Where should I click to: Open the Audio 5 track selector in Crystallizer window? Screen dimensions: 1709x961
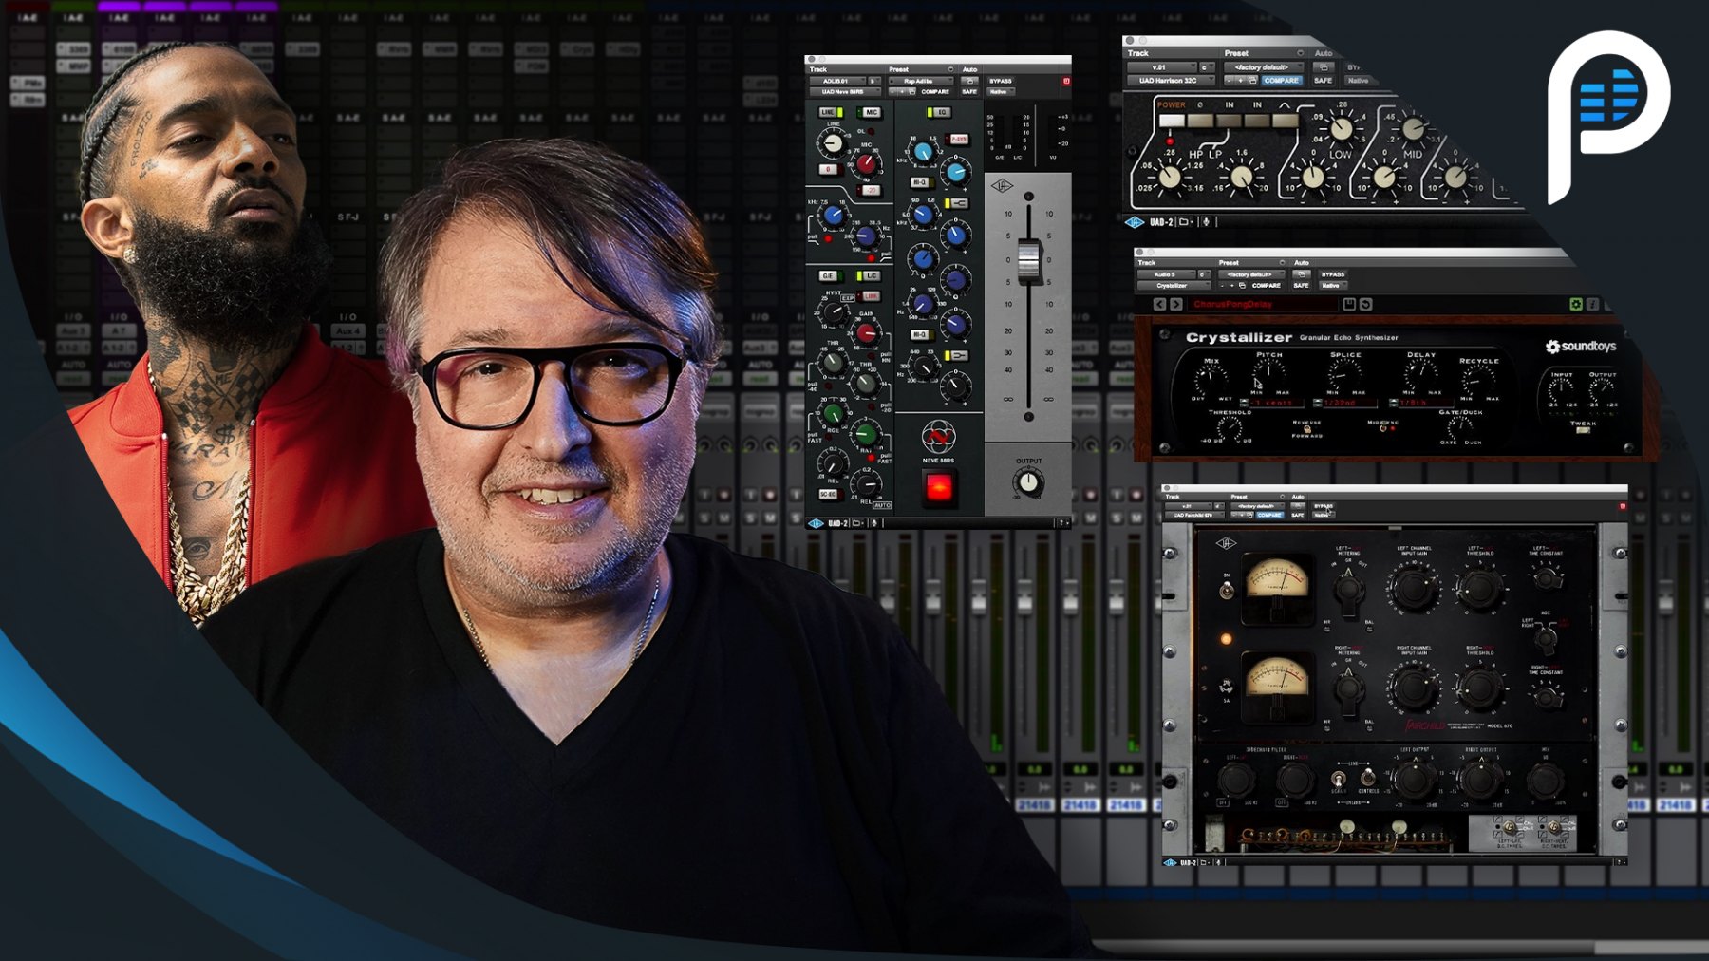pos(1167,274)
